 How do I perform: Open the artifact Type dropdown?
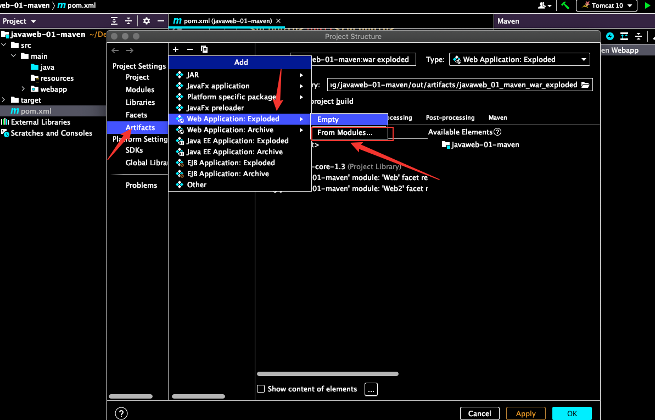pos(519,59)
